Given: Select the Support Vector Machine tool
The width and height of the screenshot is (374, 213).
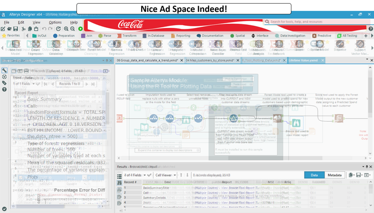Looking at the screenshot, I should click(360, 47).
